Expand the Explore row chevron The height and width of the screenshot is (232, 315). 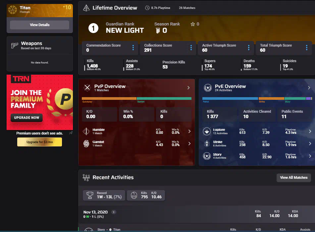[x=310, y=131]
